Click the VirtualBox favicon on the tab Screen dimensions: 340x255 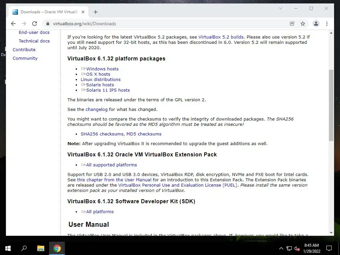[x=15, y=12]
